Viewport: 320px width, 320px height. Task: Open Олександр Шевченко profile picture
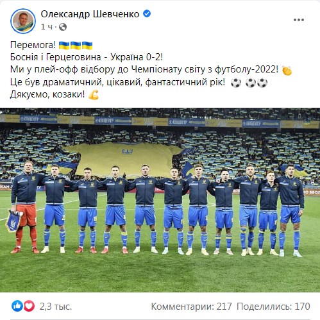23,21
